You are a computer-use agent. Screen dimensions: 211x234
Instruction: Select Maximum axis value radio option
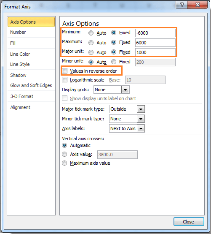pyautogui.click(x=64, y=163)
